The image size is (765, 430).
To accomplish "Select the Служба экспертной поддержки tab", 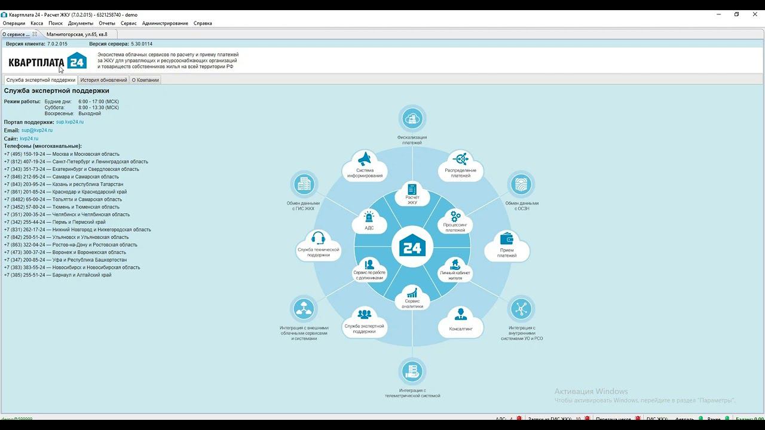I will (41, 79).
